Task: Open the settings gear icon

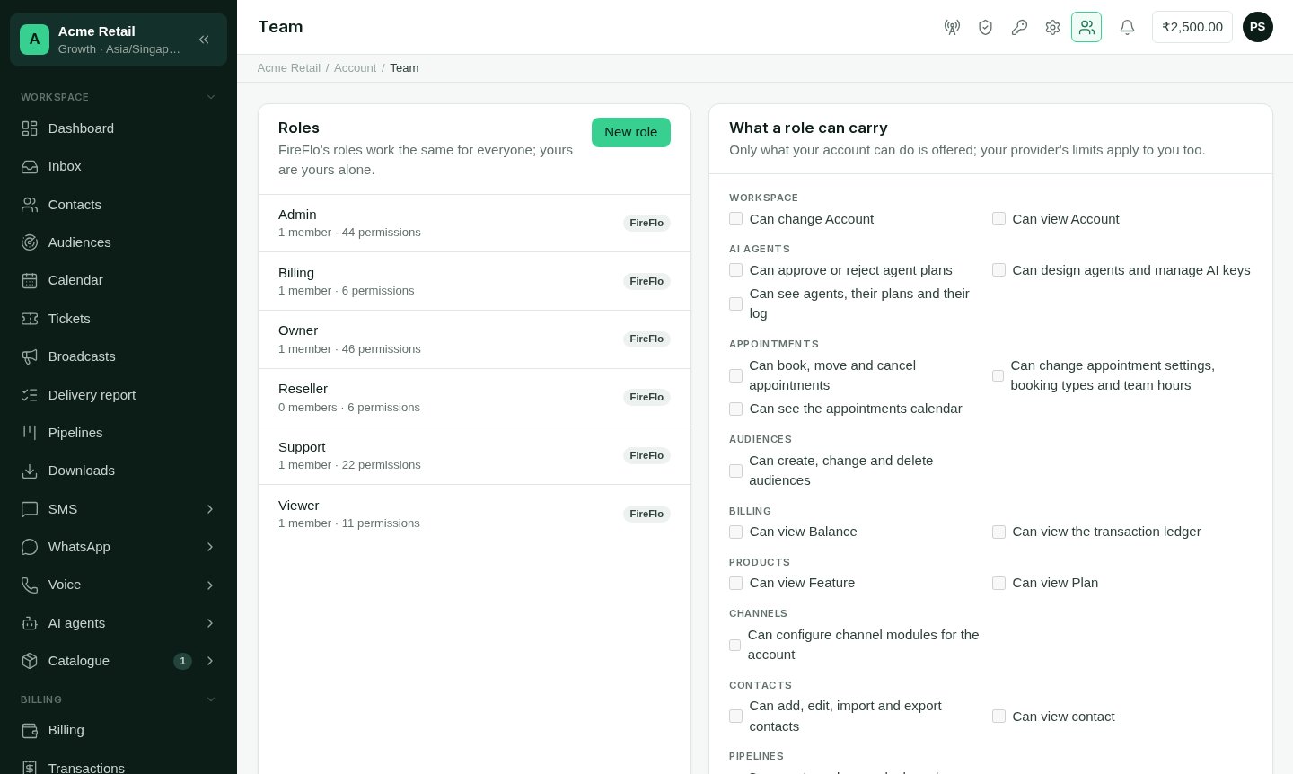Action: coord(1052,27)
